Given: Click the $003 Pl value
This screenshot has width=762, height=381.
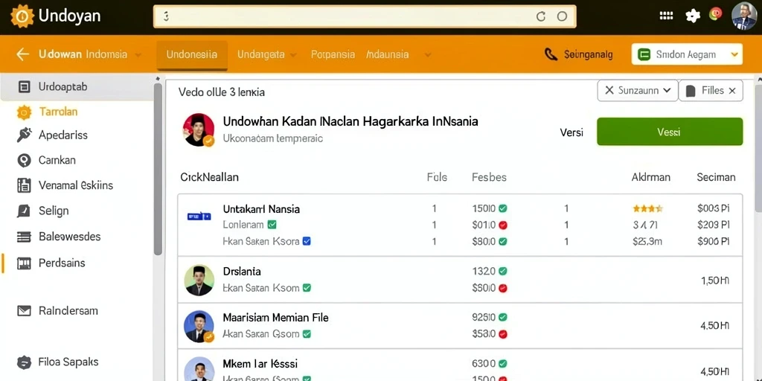Looking at the screenshot, I should click(x=713, y=209).
